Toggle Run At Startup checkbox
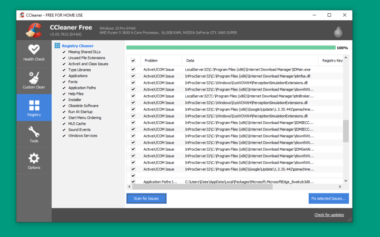 tap(64, 112)
